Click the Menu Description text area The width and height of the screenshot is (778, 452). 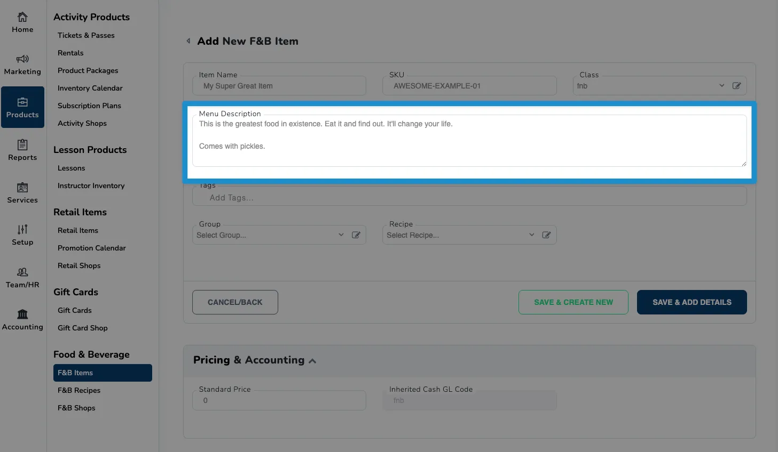[469, 141]
